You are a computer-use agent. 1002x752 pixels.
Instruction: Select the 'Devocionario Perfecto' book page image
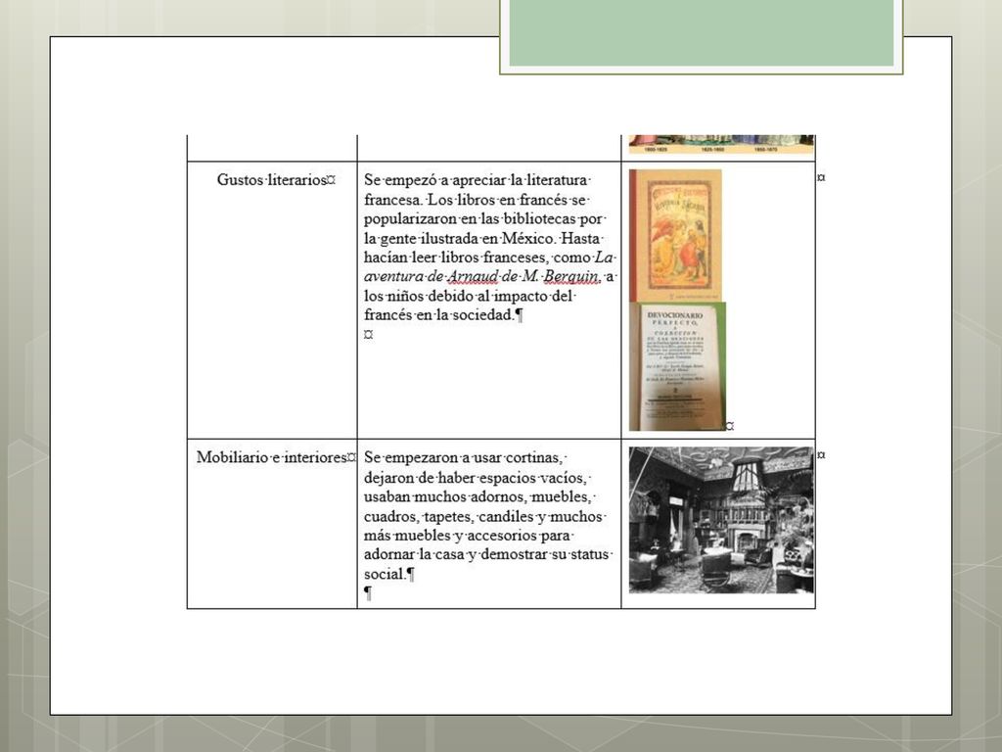677,366
